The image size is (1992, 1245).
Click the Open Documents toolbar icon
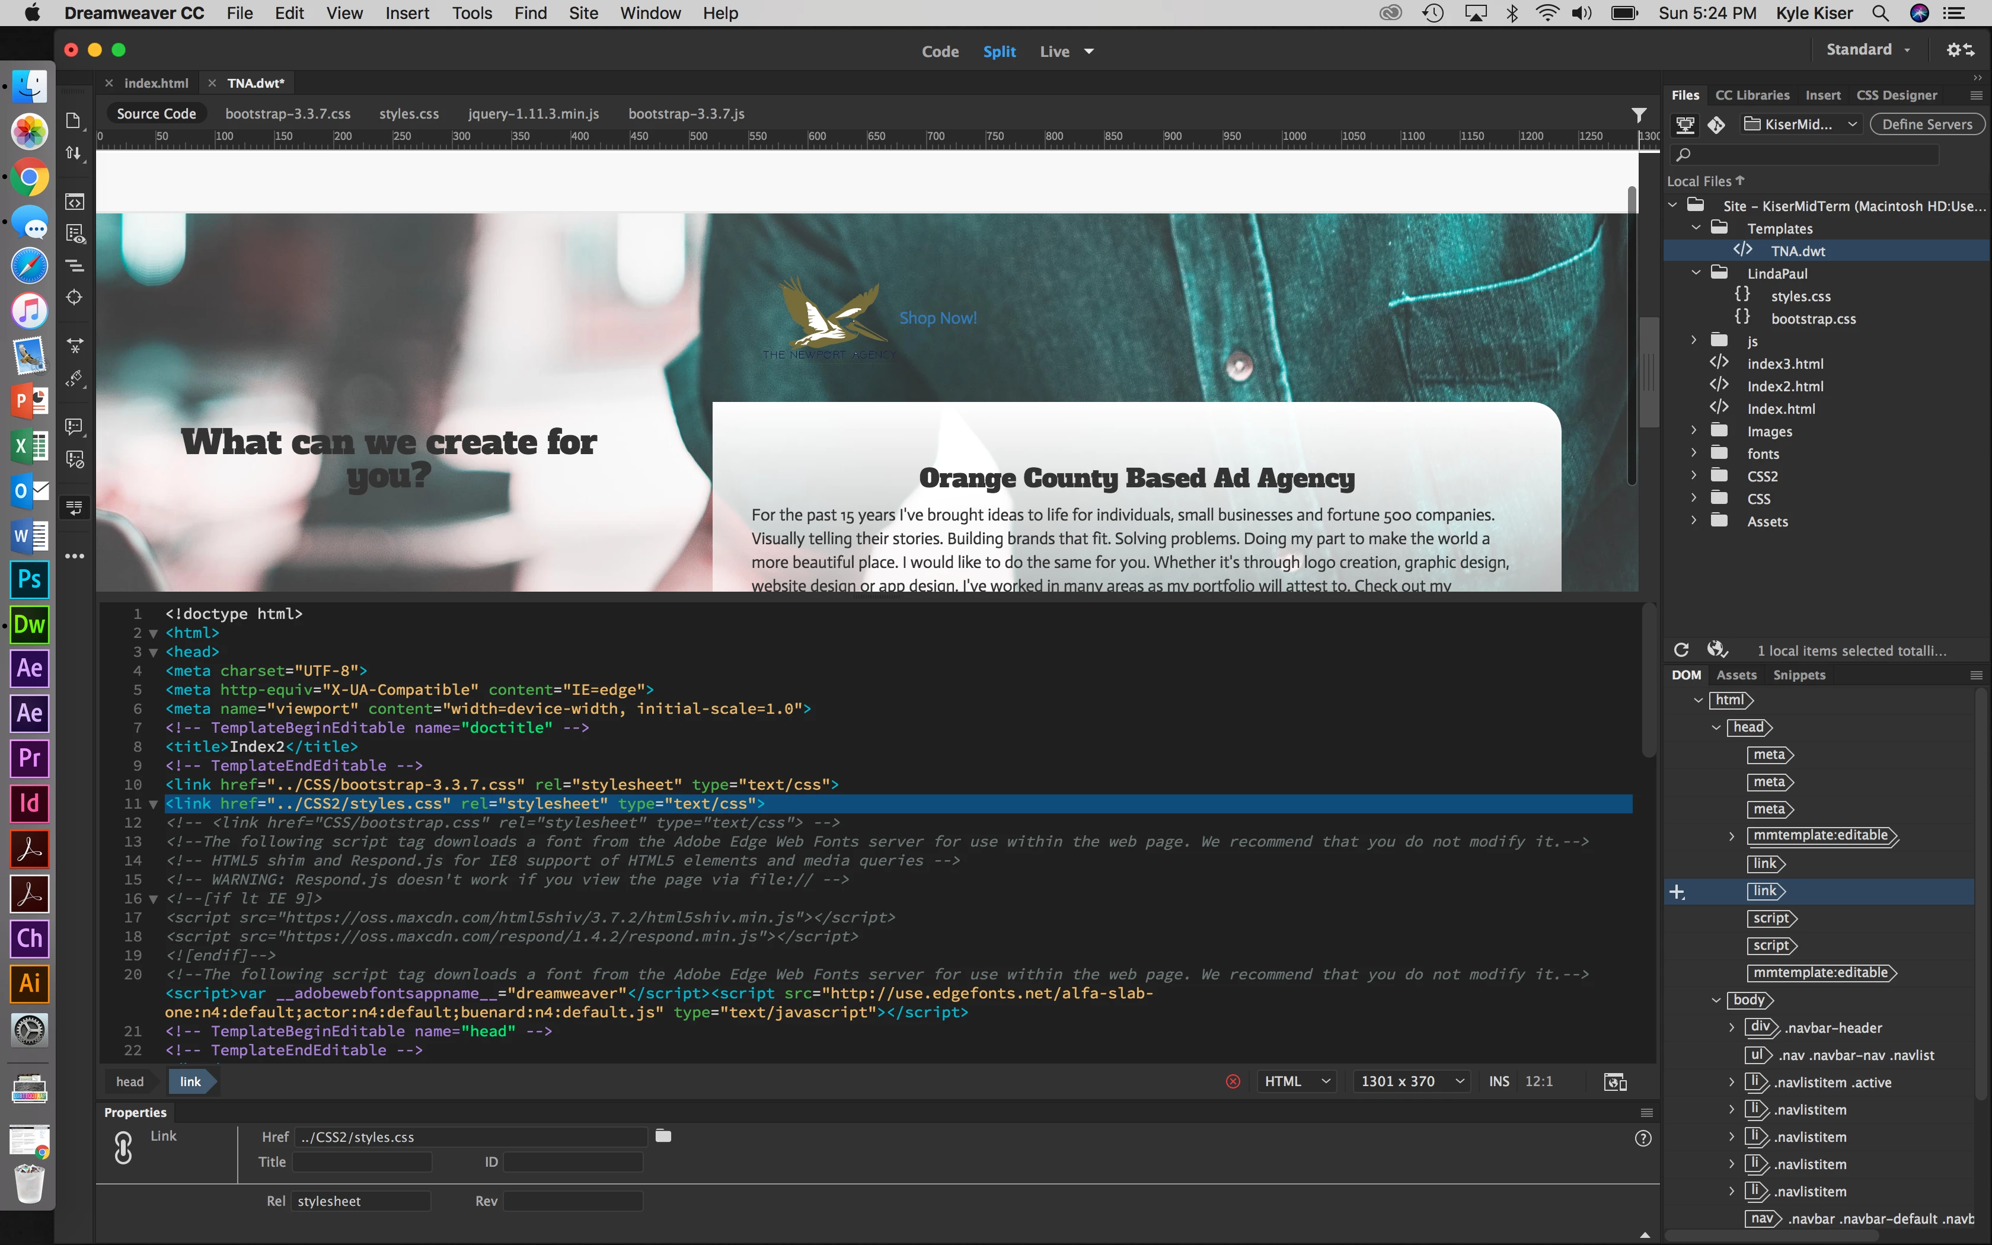tap(74, 121)
